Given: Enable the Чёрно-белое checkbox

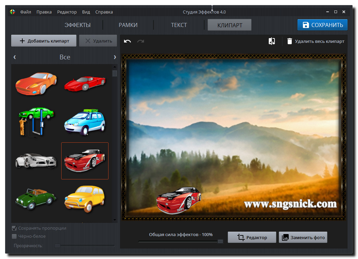Looking at the screenshot, I should click(x=14, y=236).
